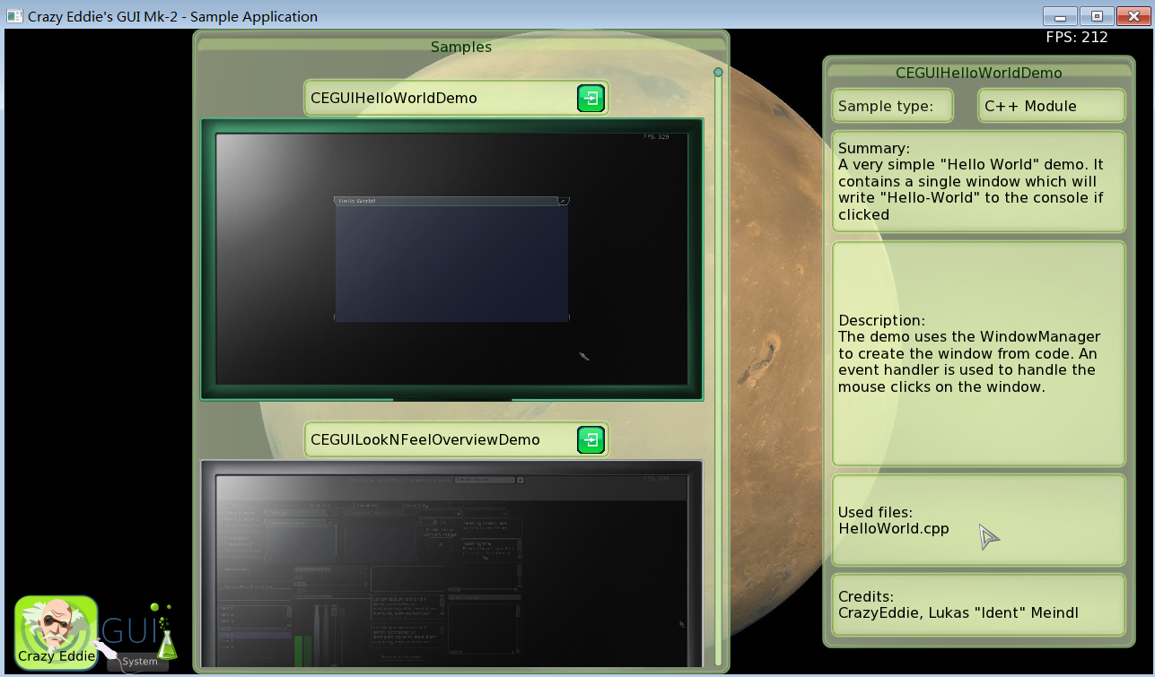The width and height of the screenshot is (1155, 677).
Task: Click the Crazy Eddie logo icon
Action: tap(56, 633)
